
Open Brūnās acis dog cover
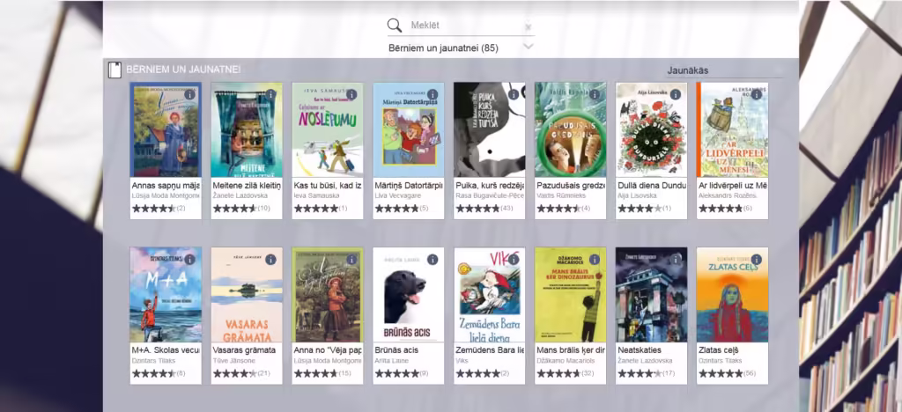(x=409, y=295)
